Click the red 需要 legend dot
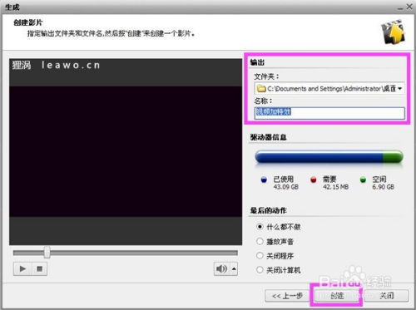The width and height of the screenshot is (416, 310). click(x=314, y=180)
